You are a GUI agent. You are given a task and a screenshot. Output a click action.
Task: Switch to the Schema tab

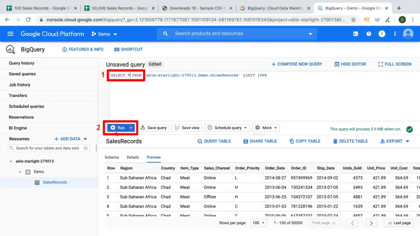[x=111, y=157]
